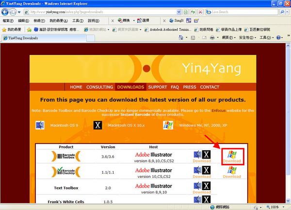Open the 學員作品上傳 favorites link
This screenshot has width=291, height=210.
pyautogui.click(x=228, y=30)
